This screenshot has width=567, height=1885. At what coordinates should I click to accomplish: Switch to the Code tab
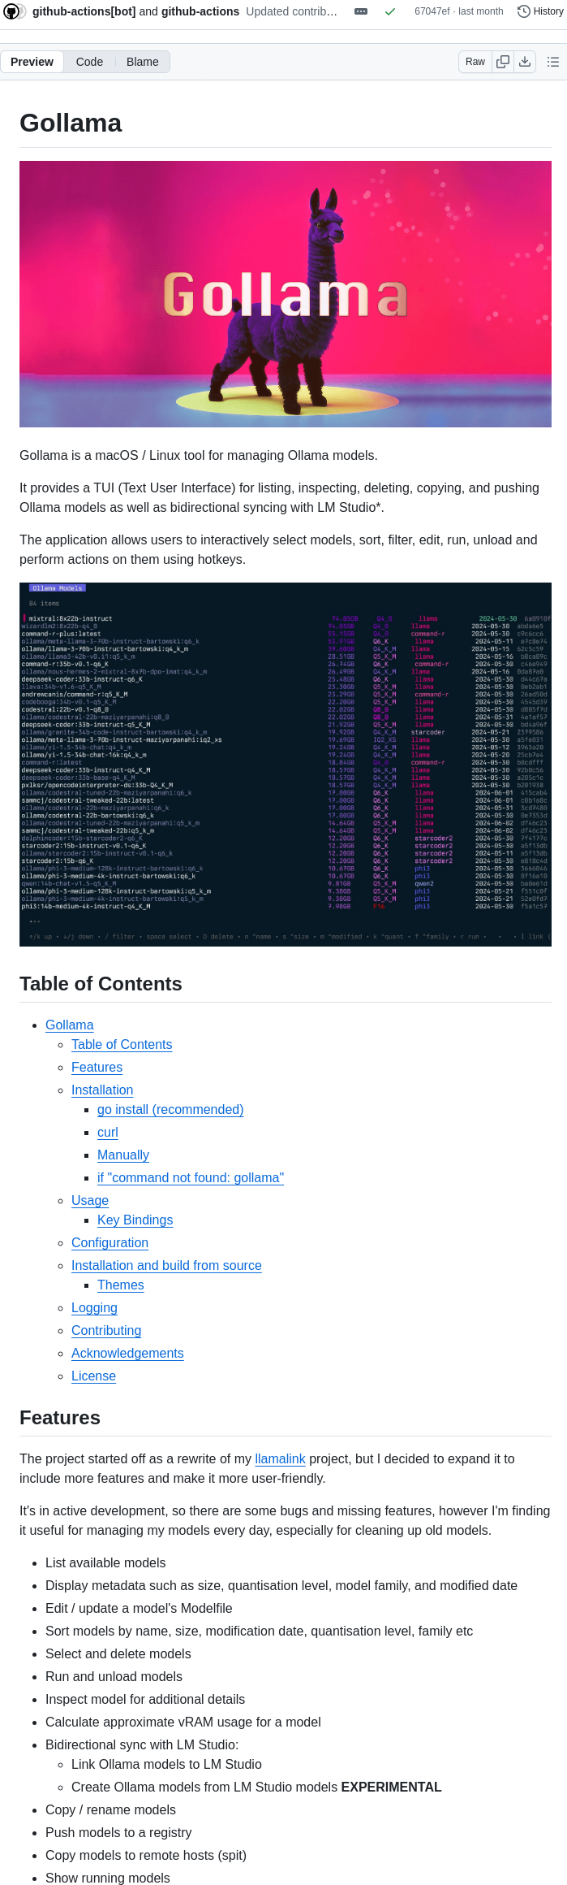point(89,62)
